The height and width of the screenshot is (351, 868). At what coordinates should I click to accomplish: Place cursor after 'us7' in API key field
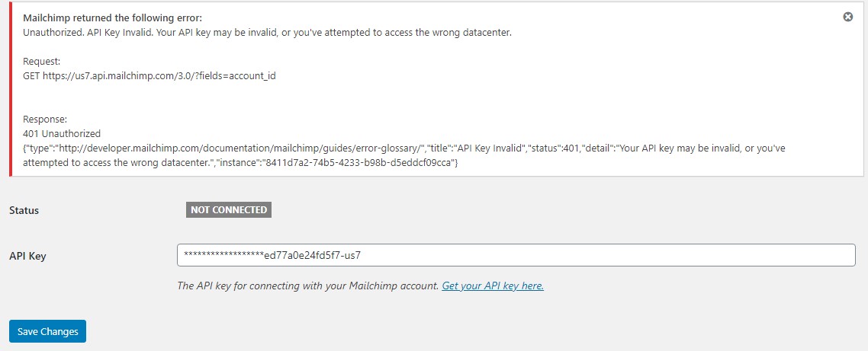point(362,255)
